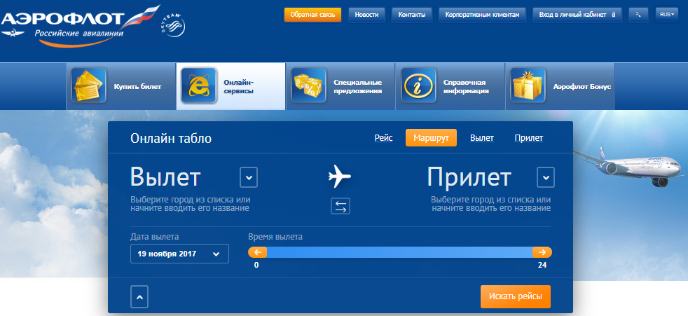Open the Прилет tab
The height and width of the screenshot is (316, 688).
point(529,139)
